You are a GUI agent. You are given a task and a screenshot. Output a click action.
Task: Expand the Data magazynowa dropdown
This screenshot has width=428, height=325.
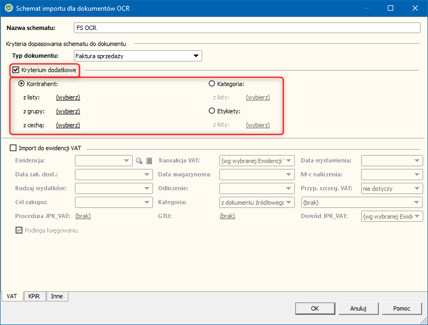click(257, 174)
